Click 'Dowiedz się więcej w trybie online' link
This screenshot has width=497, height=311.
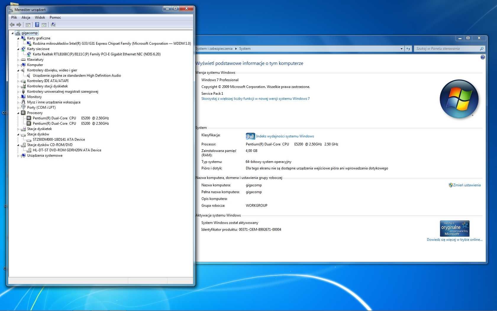coord(454,240)
